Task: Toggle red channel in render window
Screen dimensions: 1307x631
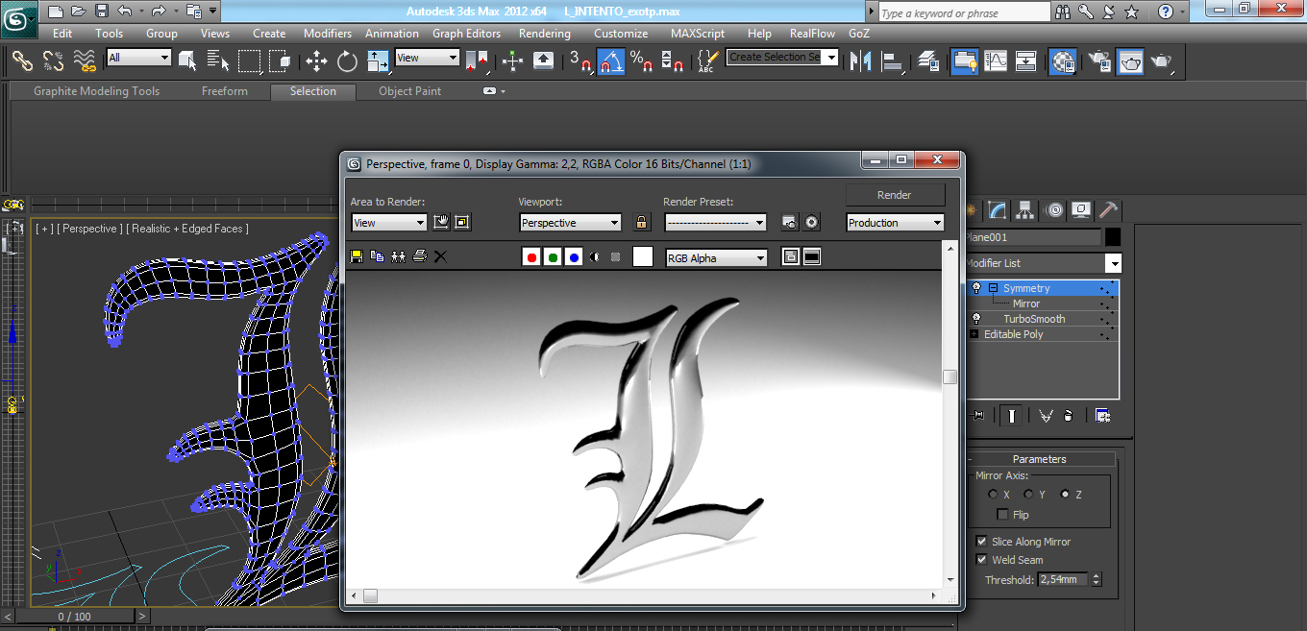Action: 531,257
